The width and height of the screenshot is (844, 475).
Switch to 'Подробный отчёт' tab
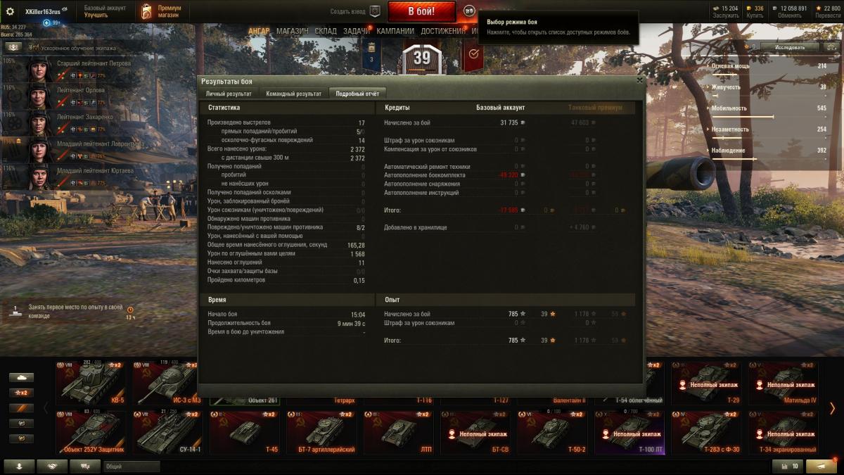pyautogui.click(x=357, y=93)
